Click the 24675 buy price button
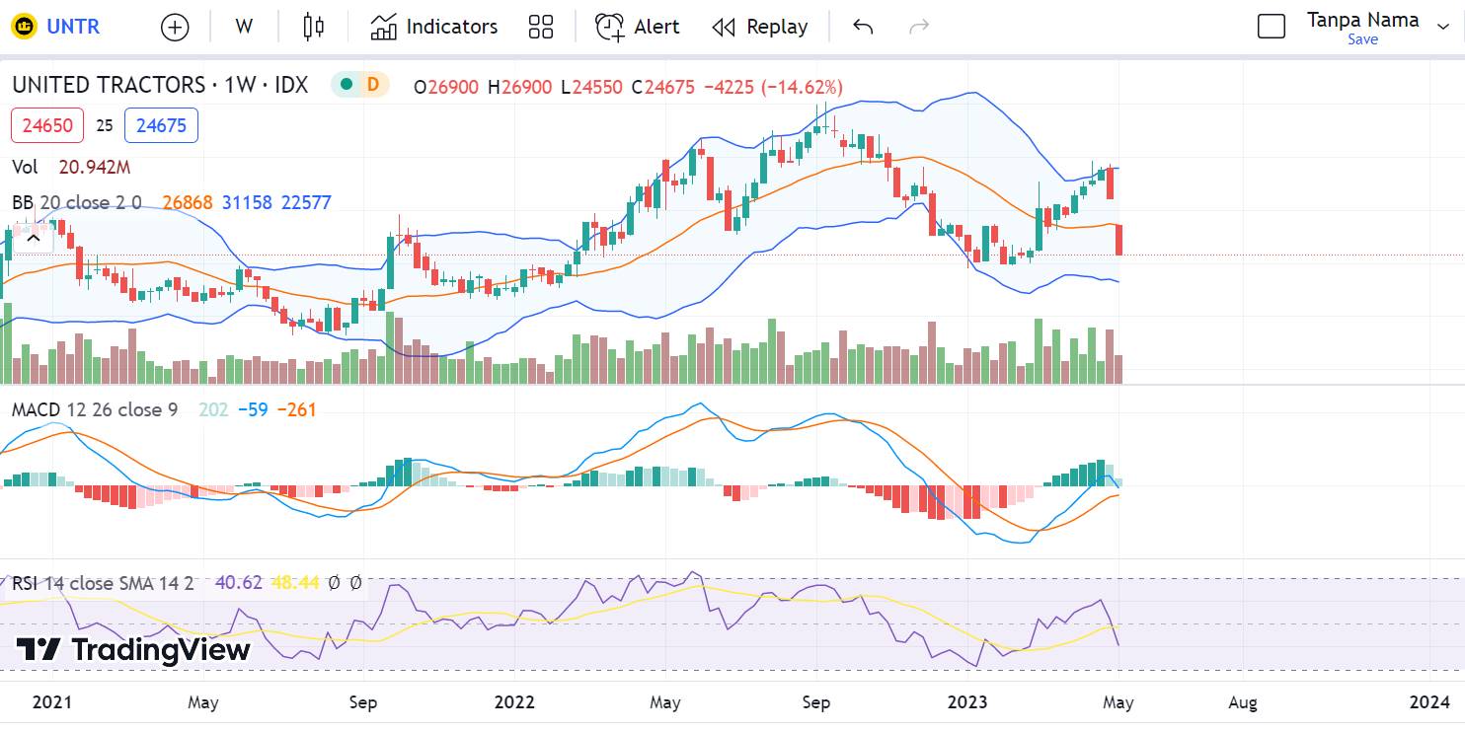1465x732 pixels. tap(161, 125)
